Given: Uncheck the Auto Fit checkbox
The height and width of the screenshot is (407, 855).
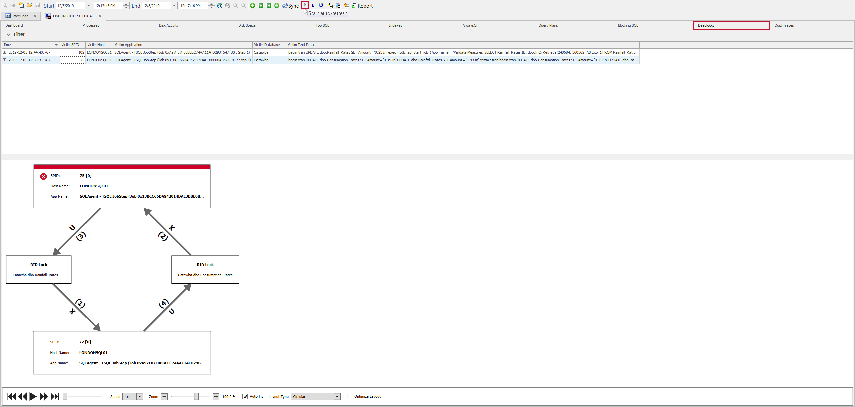Looking at the screenshot, I should pos(245,396).
